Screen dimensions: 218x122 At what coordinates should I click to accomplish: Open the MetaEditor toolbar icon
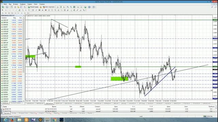point(41,7)
